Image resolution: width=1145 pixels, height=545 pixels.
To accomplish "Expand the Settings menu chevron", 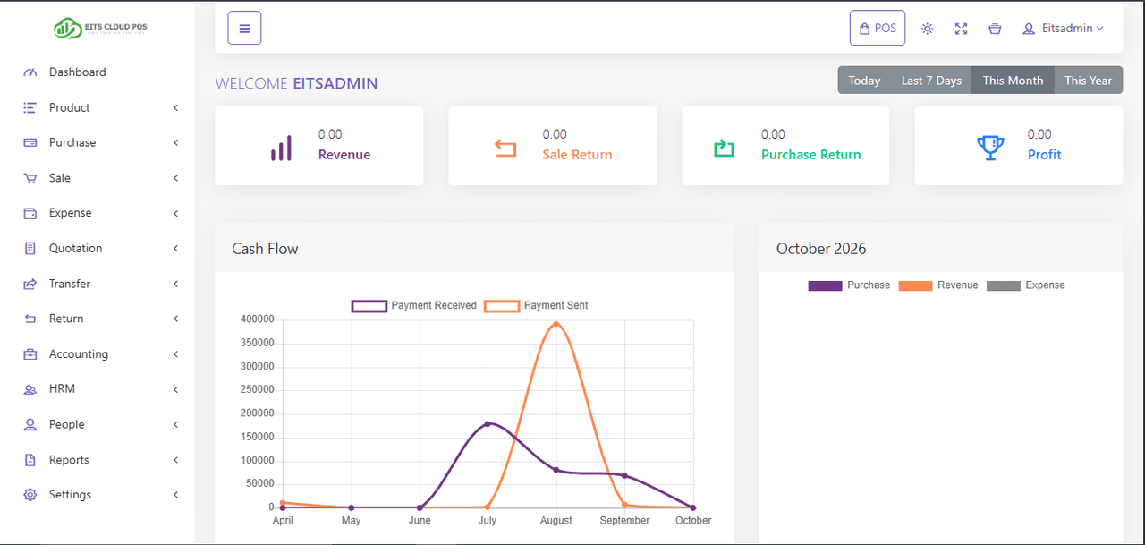I will pos(176,495).
